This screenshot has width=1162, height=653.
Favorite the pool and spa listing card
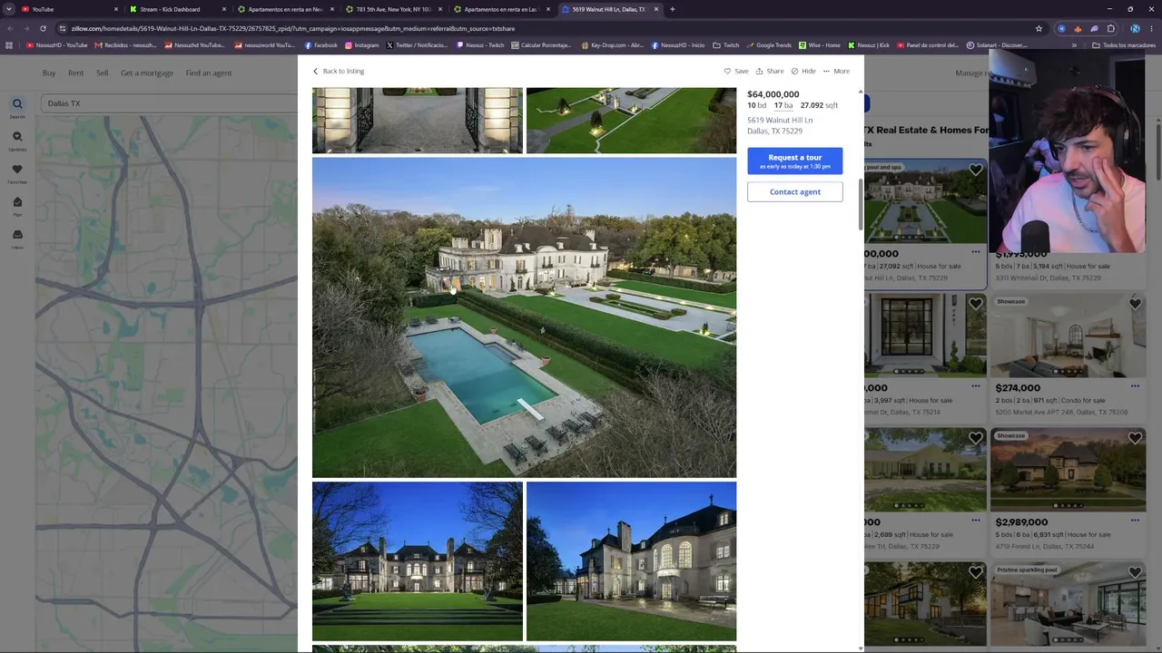pos(975,170)
